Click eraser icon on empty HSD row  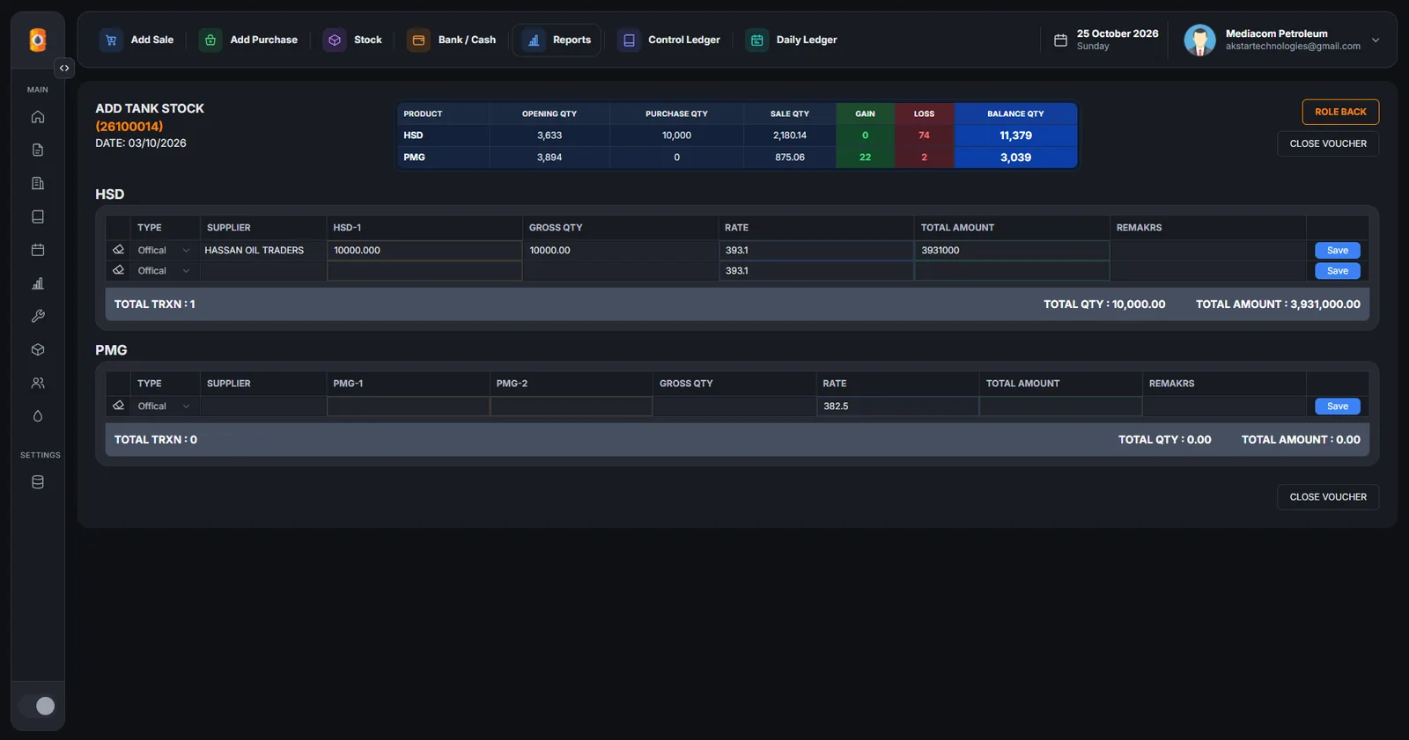coord(118,270)
